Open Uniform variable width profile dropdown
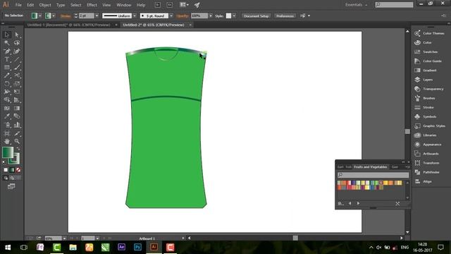 coord(135,16)
